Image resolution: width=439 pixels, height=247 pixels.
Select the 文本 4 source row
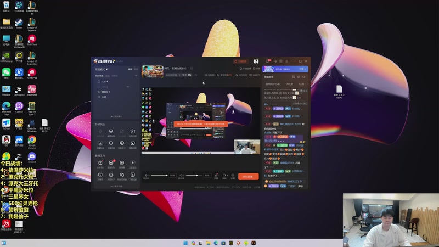(116, 81)
